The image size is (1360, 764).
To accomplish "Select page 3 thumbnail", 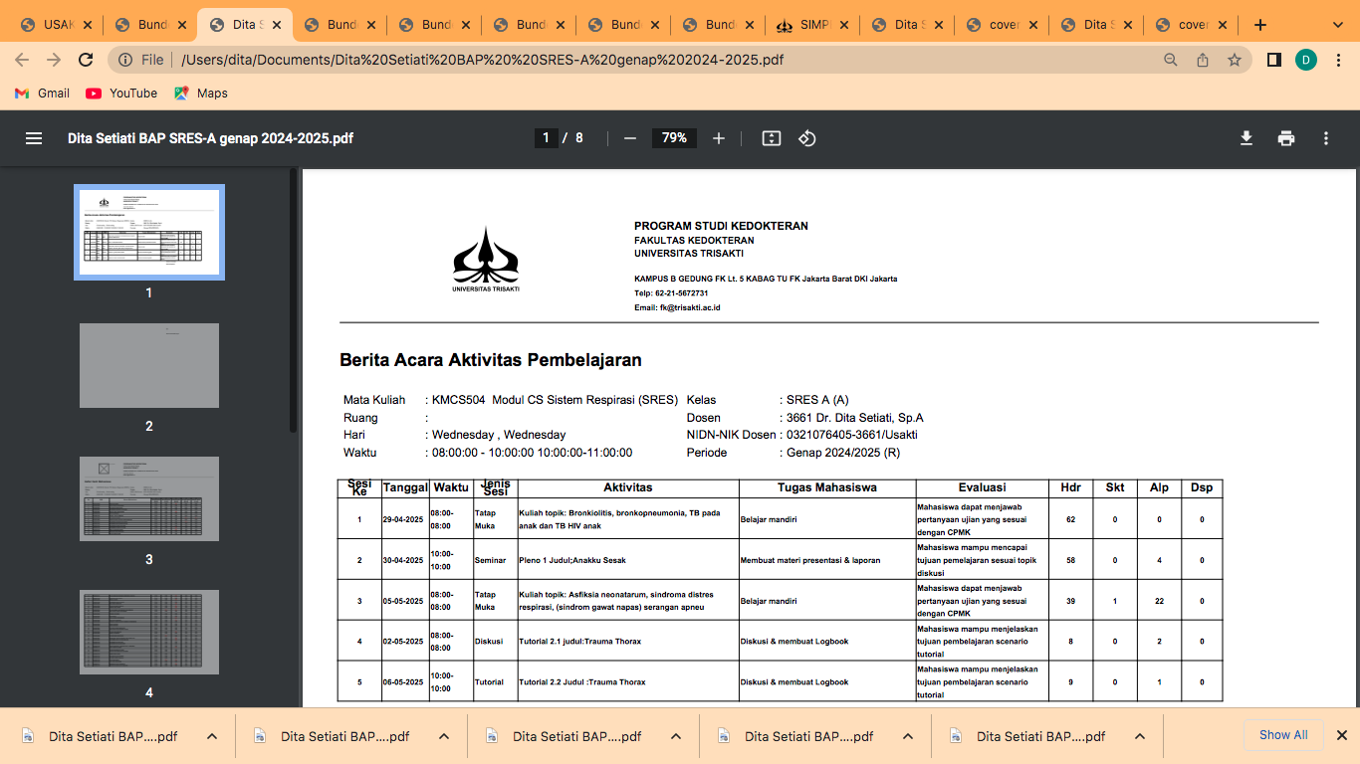I will (149, 498).
